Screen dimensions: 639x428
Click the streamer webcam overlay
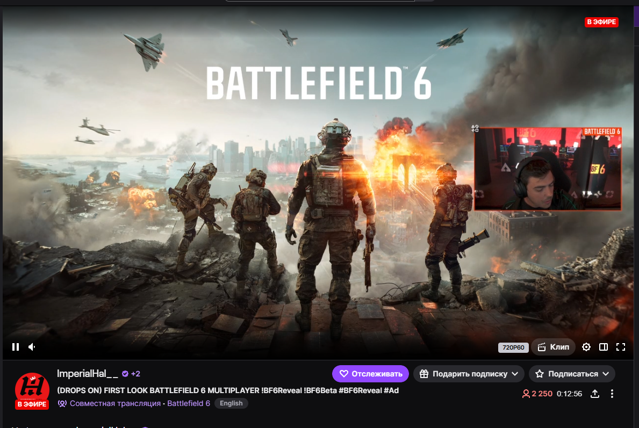548,169
